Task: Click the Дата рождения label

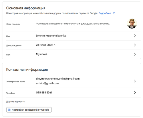Action: [x=14, y=46]
